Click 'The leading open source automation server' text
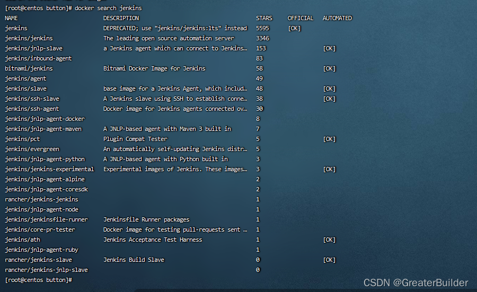 169,38
